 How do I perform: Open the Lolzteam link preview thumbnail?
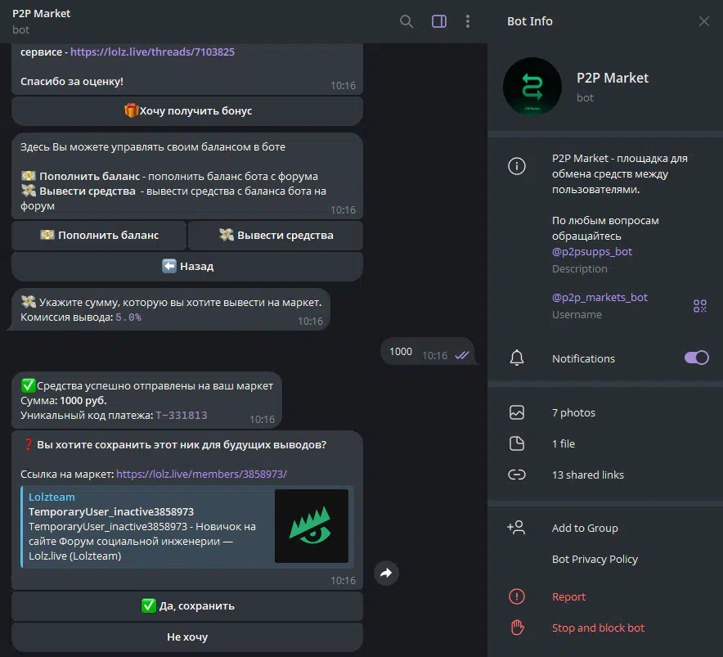pyautogui.click(x=312, y=526)
